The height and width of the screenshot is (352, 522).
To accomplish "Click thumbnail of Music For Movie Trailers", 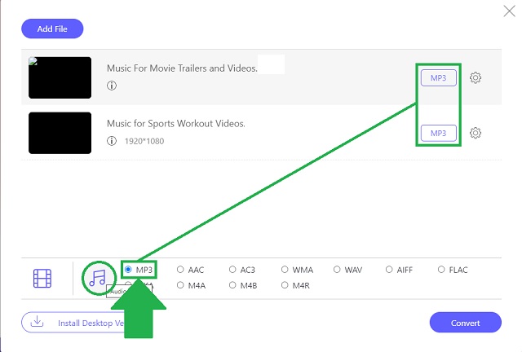I will coord(60,77).
